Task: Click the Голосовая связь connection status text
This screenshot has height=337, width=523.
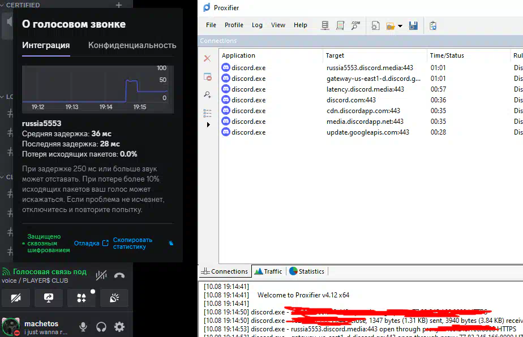Action: 49,271
